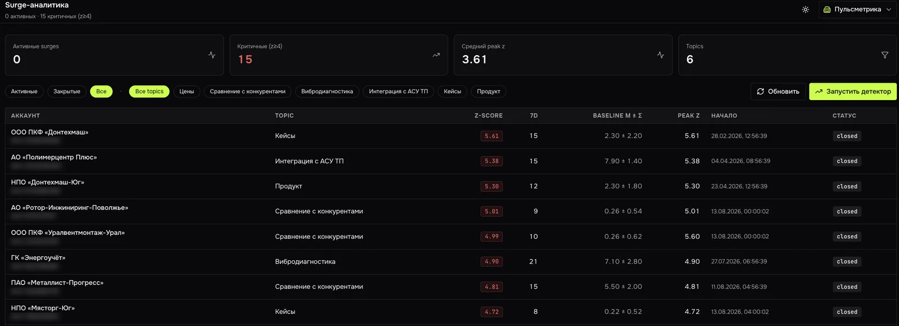899x326 pixels.
Task: Click the Критичные count 15
Action: [x=245, y=60]
